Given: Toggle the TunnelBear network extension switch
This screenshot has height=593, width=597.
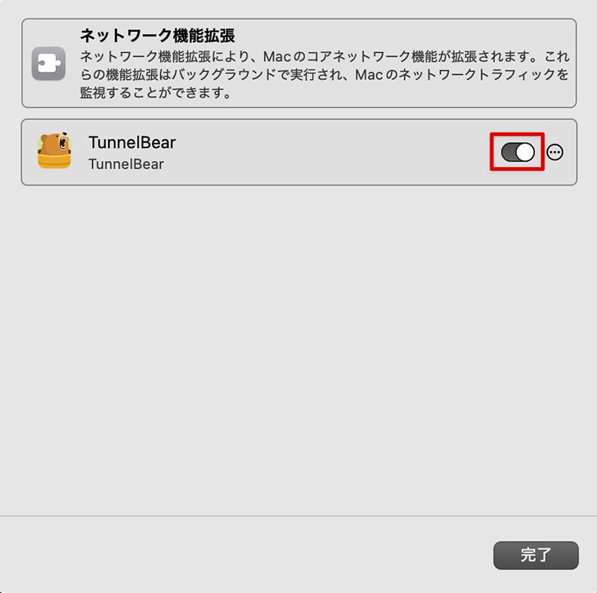Looking at the screenshot, I should click(x=518, y=153).
